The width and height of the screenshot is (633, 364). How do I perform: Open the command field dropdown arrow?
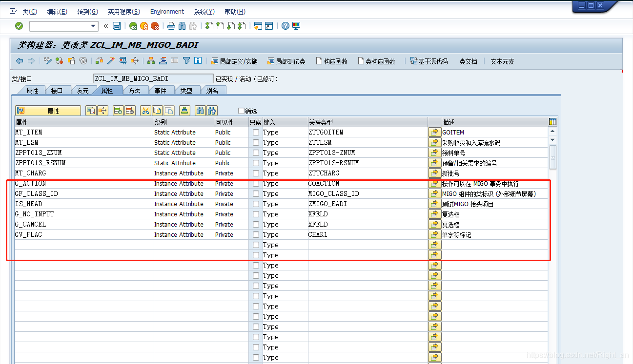click(94, 26)
